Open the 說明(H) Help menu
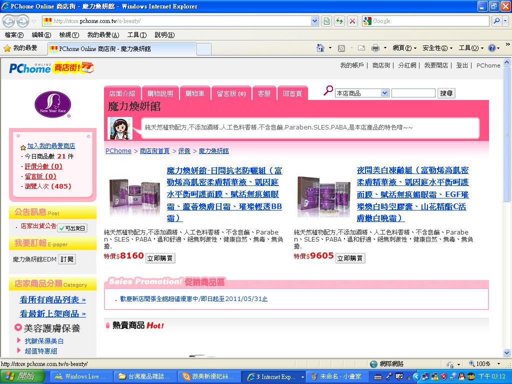Image resolution: width=512 pixels, height=384 pixels. tap(164, 35)
